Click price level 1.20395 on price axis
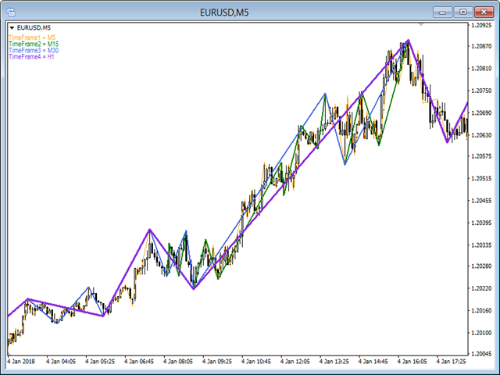Screen dimensions: 500x375 click(481, 223)
